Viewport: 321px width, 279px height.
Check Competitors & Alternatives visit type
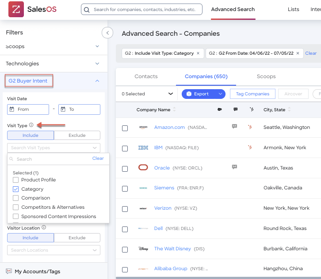(15, 207)
